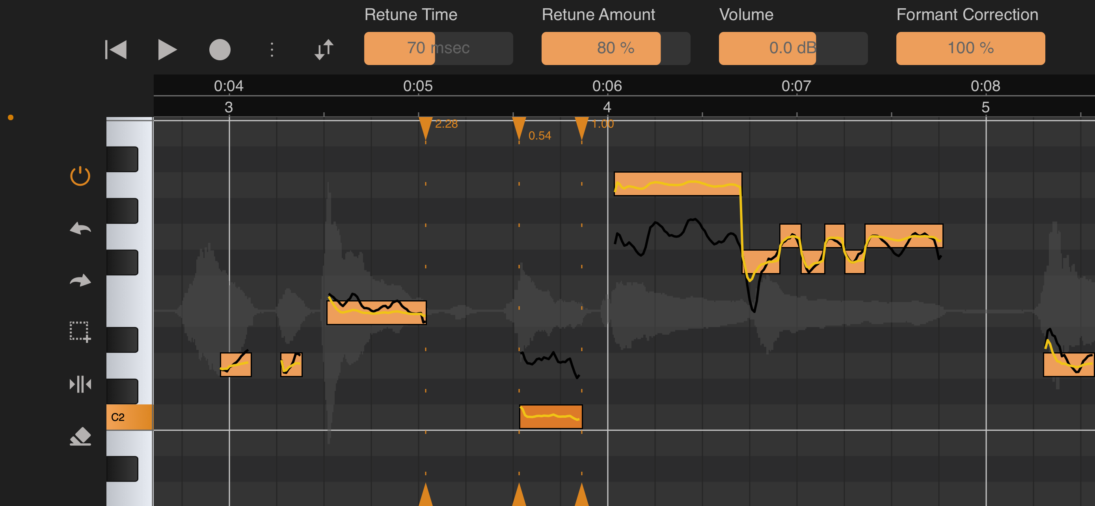Click the redo arrow icon
The image size is (1095, 506).
80,281
